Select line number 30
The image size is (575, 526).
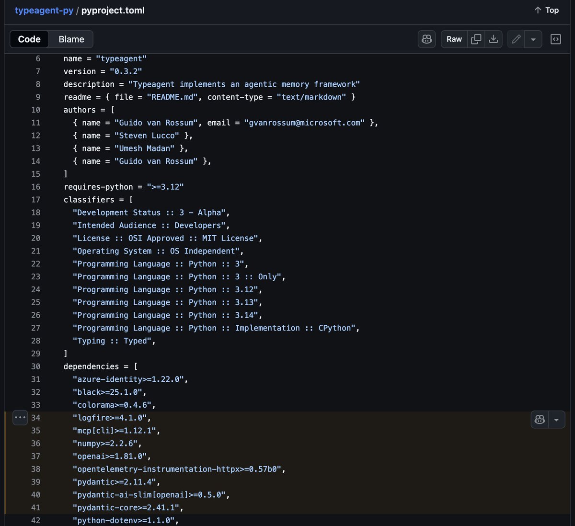tap(36, 366)
